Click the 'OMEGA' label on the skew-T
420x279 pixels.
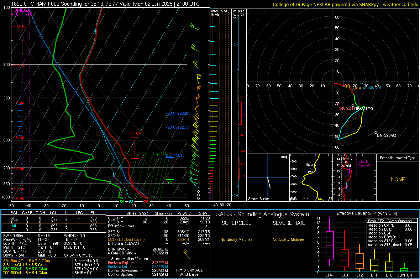tap(22, 10)
